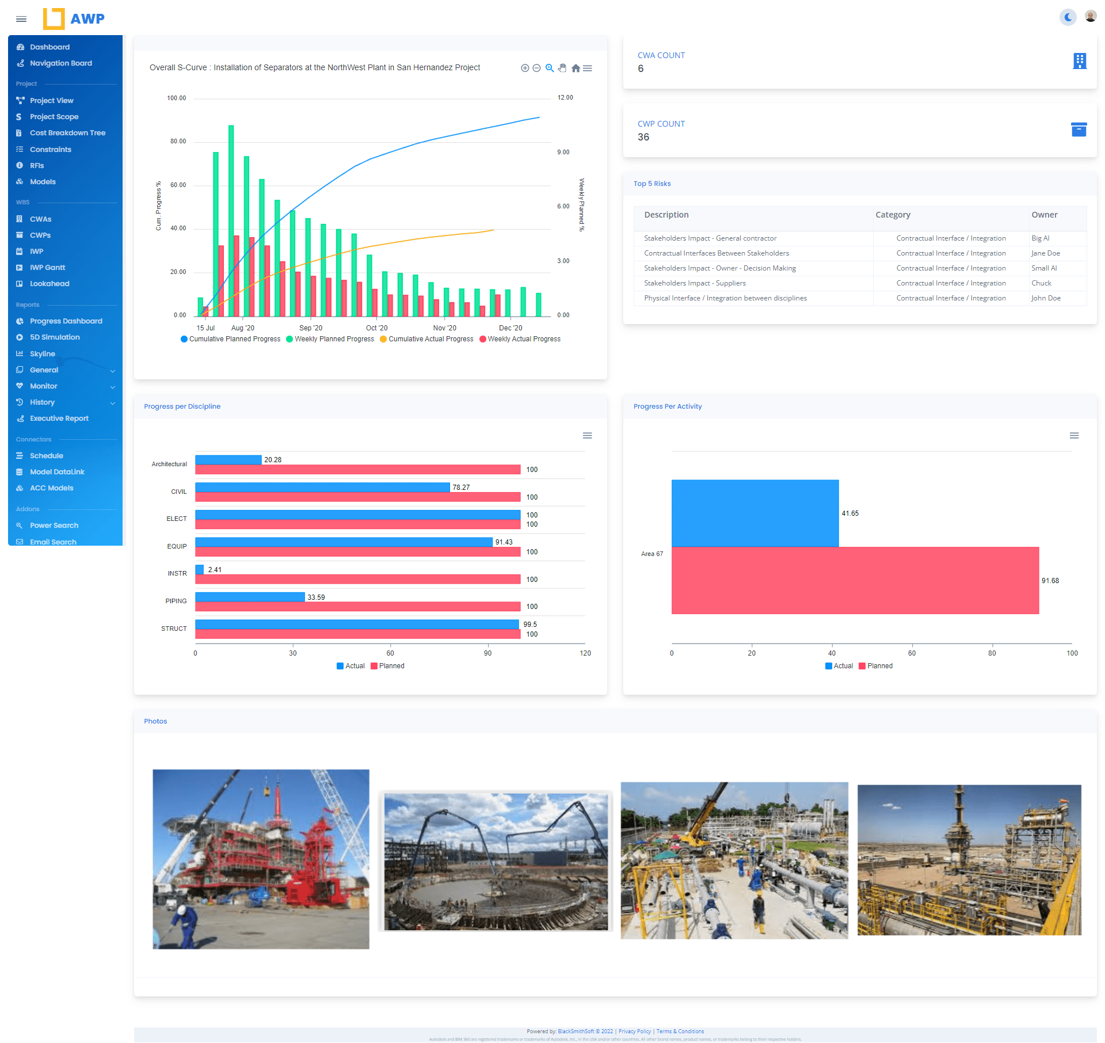The width and height of the screenshot is (1105, 1043).
Task: Open Progress per Discipline chart menu
Action: (x=587, y=436)
